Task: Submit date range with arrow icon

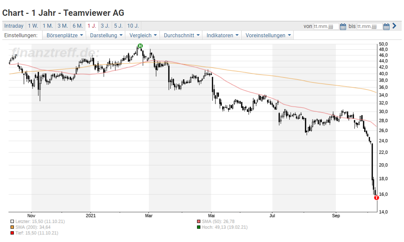Action: point(394,26)
